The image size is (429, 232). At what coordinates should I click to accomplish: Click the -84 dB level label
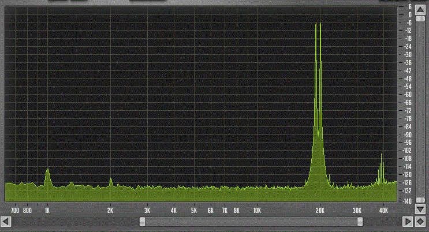coord(408,126)
